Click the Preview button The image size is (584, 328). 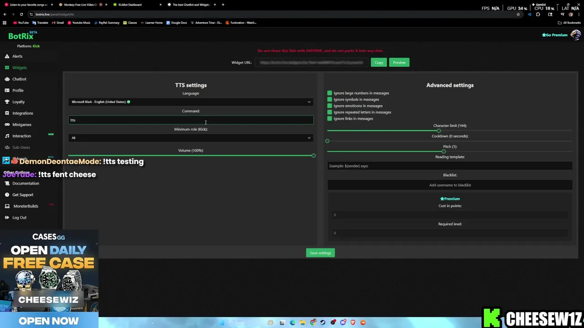[x=399, y=62]
